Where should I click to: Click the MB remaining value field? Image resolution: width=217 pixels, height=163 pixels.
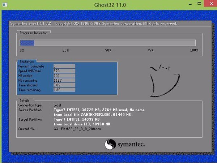(64, 80)
